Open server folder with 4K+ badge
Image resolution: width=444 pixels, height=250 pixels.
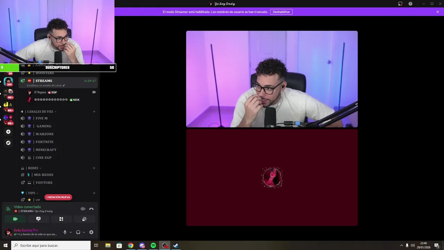tap(8, 94)
